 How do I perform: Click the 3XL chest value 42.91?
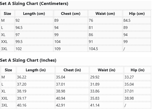[x=60, y=105]
